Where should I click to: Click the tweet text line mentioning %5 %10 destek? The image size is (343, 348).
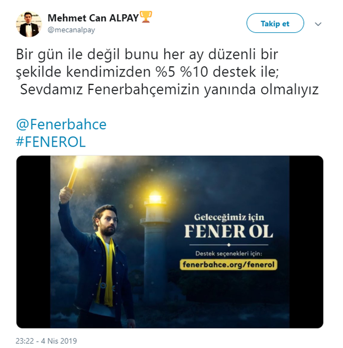[147, 72]
